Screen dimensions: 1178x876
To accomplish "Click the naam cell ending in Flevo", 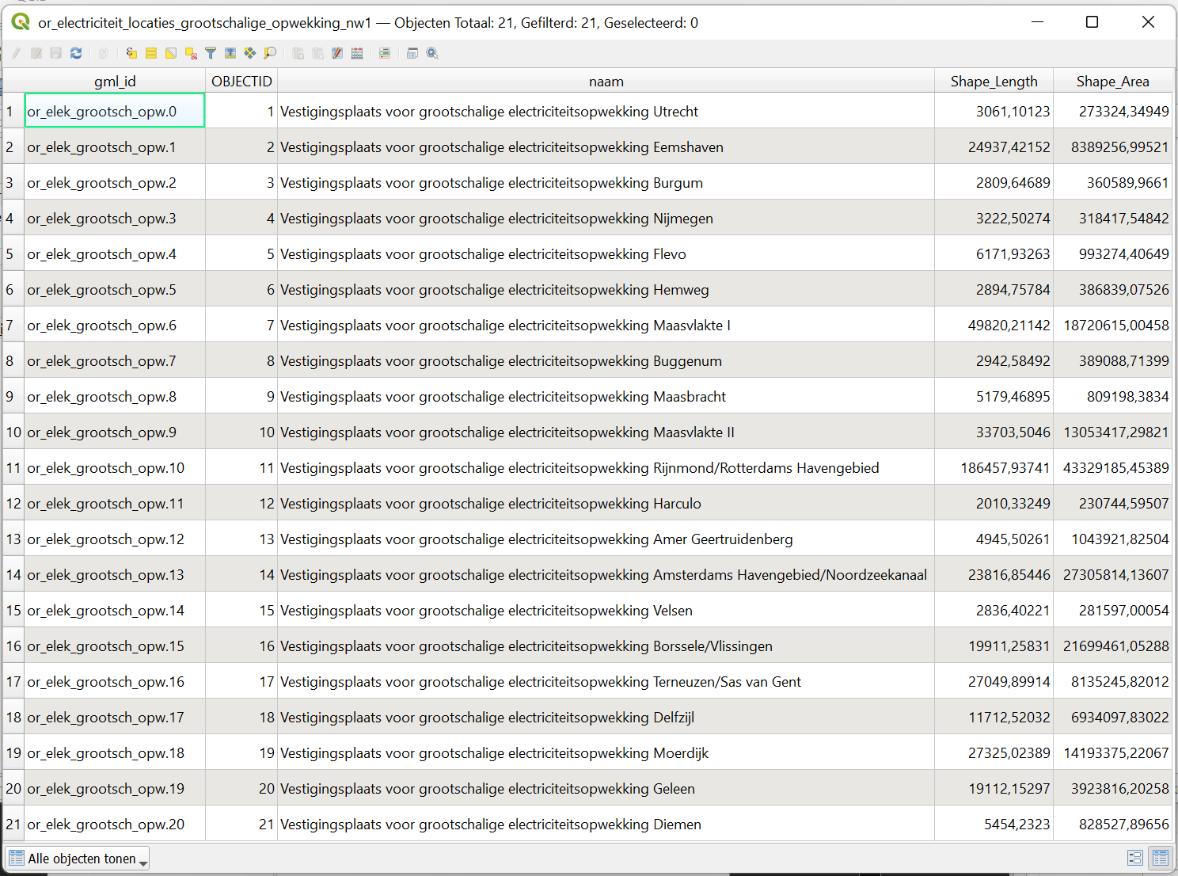I will pos(606,253).
